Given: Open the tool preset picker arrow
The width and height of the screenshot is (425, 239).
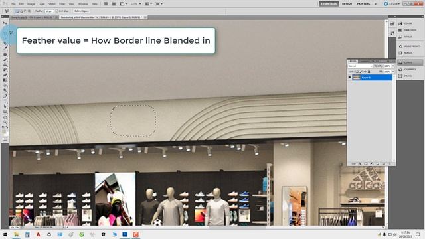Looking at the screenshot, I should pos(11,11).
